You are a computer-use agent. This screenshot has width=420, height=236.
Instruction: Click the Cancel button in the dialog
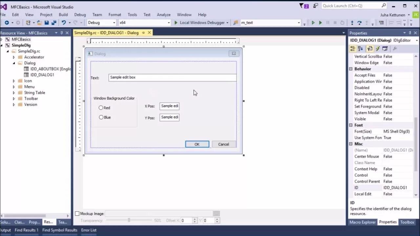[x=224, y=144]
